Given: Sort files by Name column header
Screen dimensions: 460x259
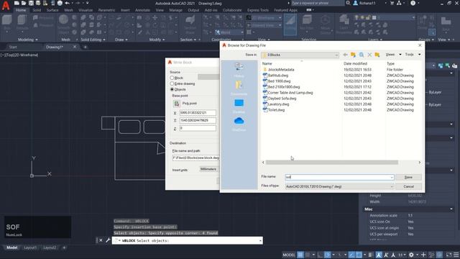Looking at the screenshot, I should 267,63.
